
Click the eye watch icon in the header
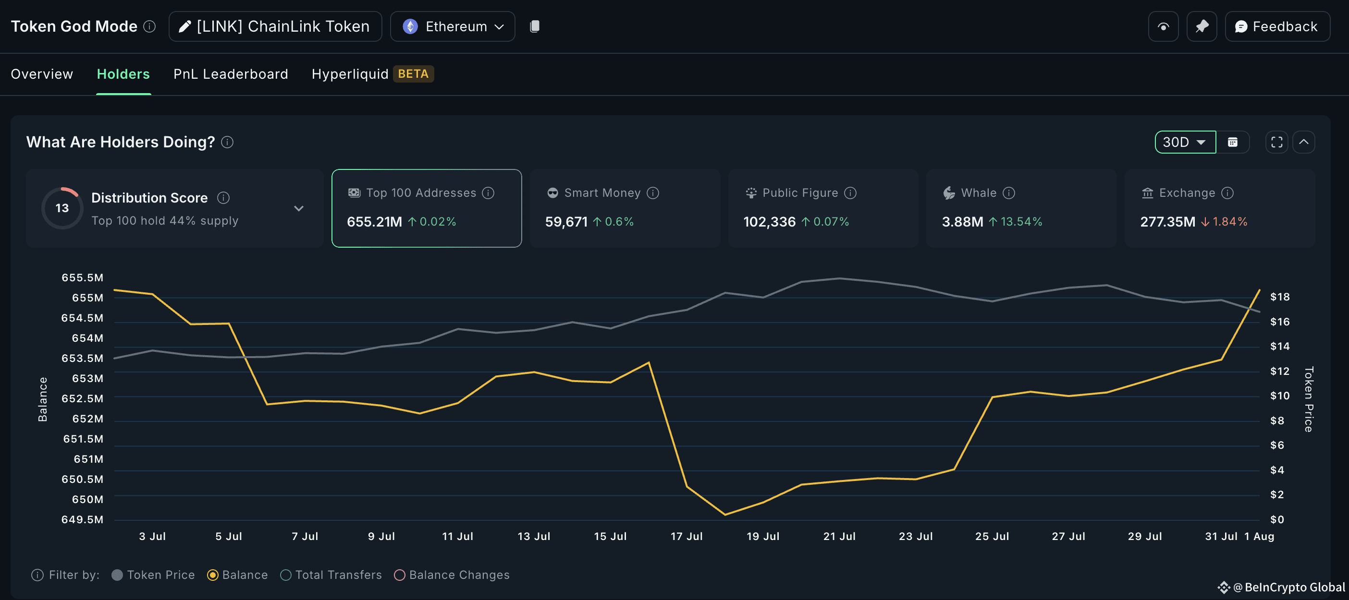(1163, 26)
